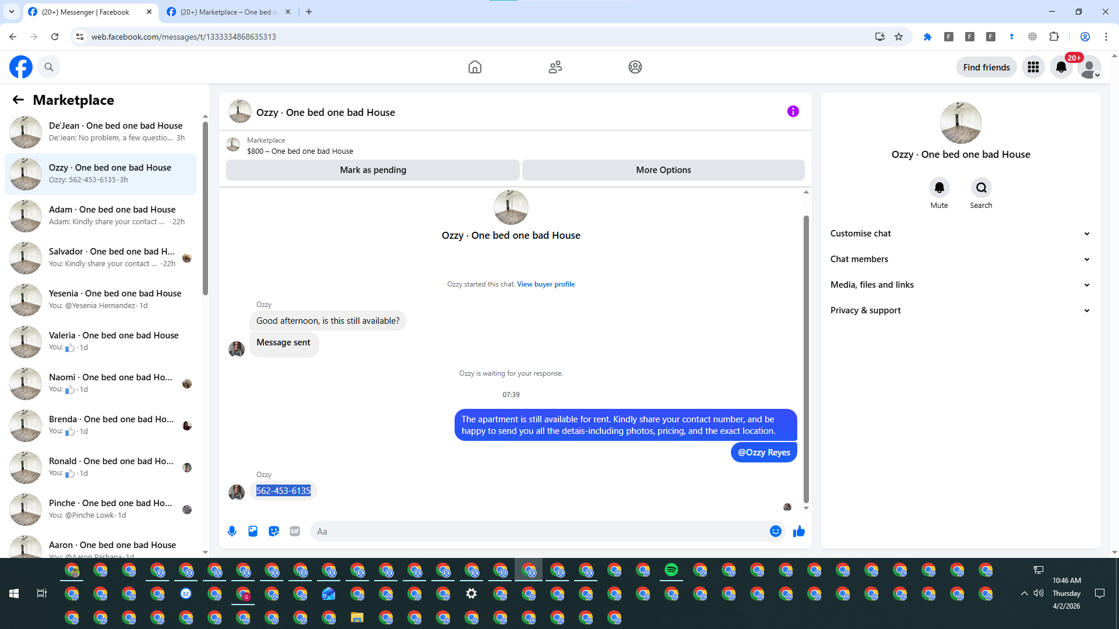Open the Friends icon in top navigation
1119x629 pixels.
(x=555, y=67)
